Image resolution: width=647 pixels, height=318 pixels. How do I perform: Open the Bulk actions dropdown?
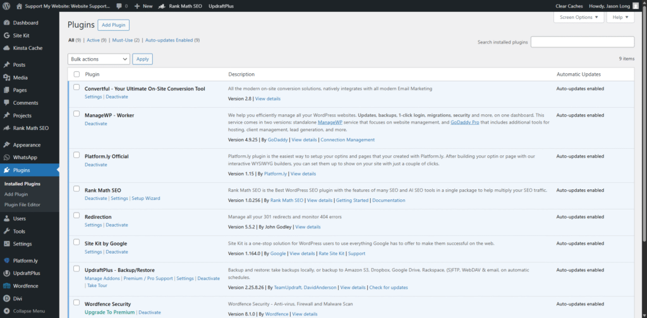(x=99, y=59)
